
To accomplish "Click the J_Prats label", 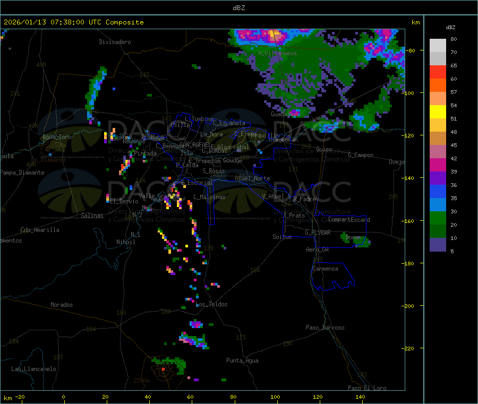I will (x=294, y=216).
